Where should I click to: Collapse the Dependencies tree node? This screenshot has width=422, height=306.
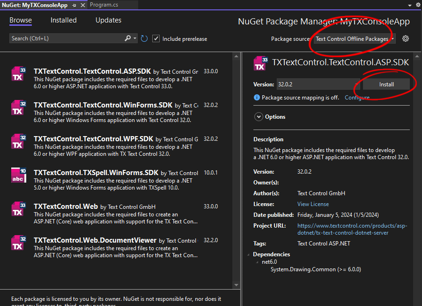coord(248,254)
